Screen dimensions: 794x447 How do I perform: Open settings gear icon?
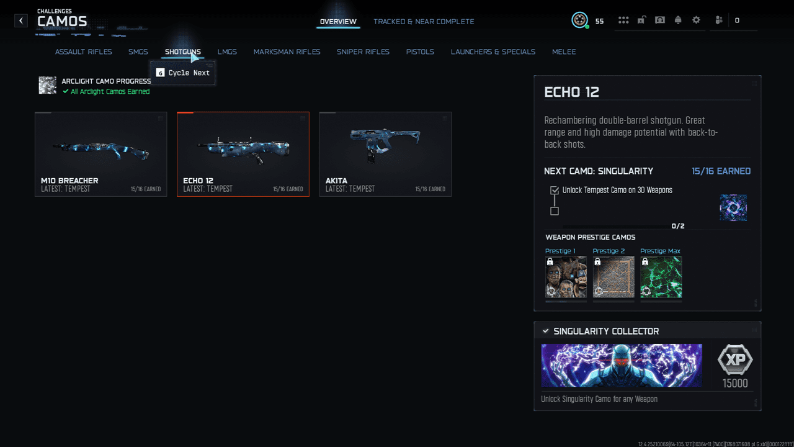(x=696, y=20)
